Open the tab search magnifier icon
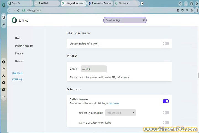The image size is (199, 133). (180, 4)
